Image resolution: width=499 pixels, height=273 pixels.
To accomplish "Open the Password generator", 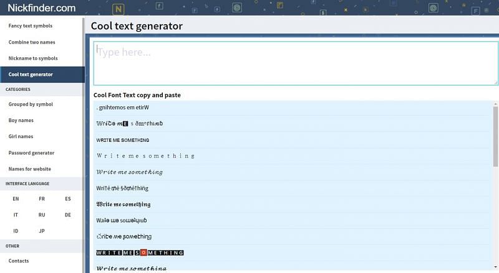I will (31, 153).
